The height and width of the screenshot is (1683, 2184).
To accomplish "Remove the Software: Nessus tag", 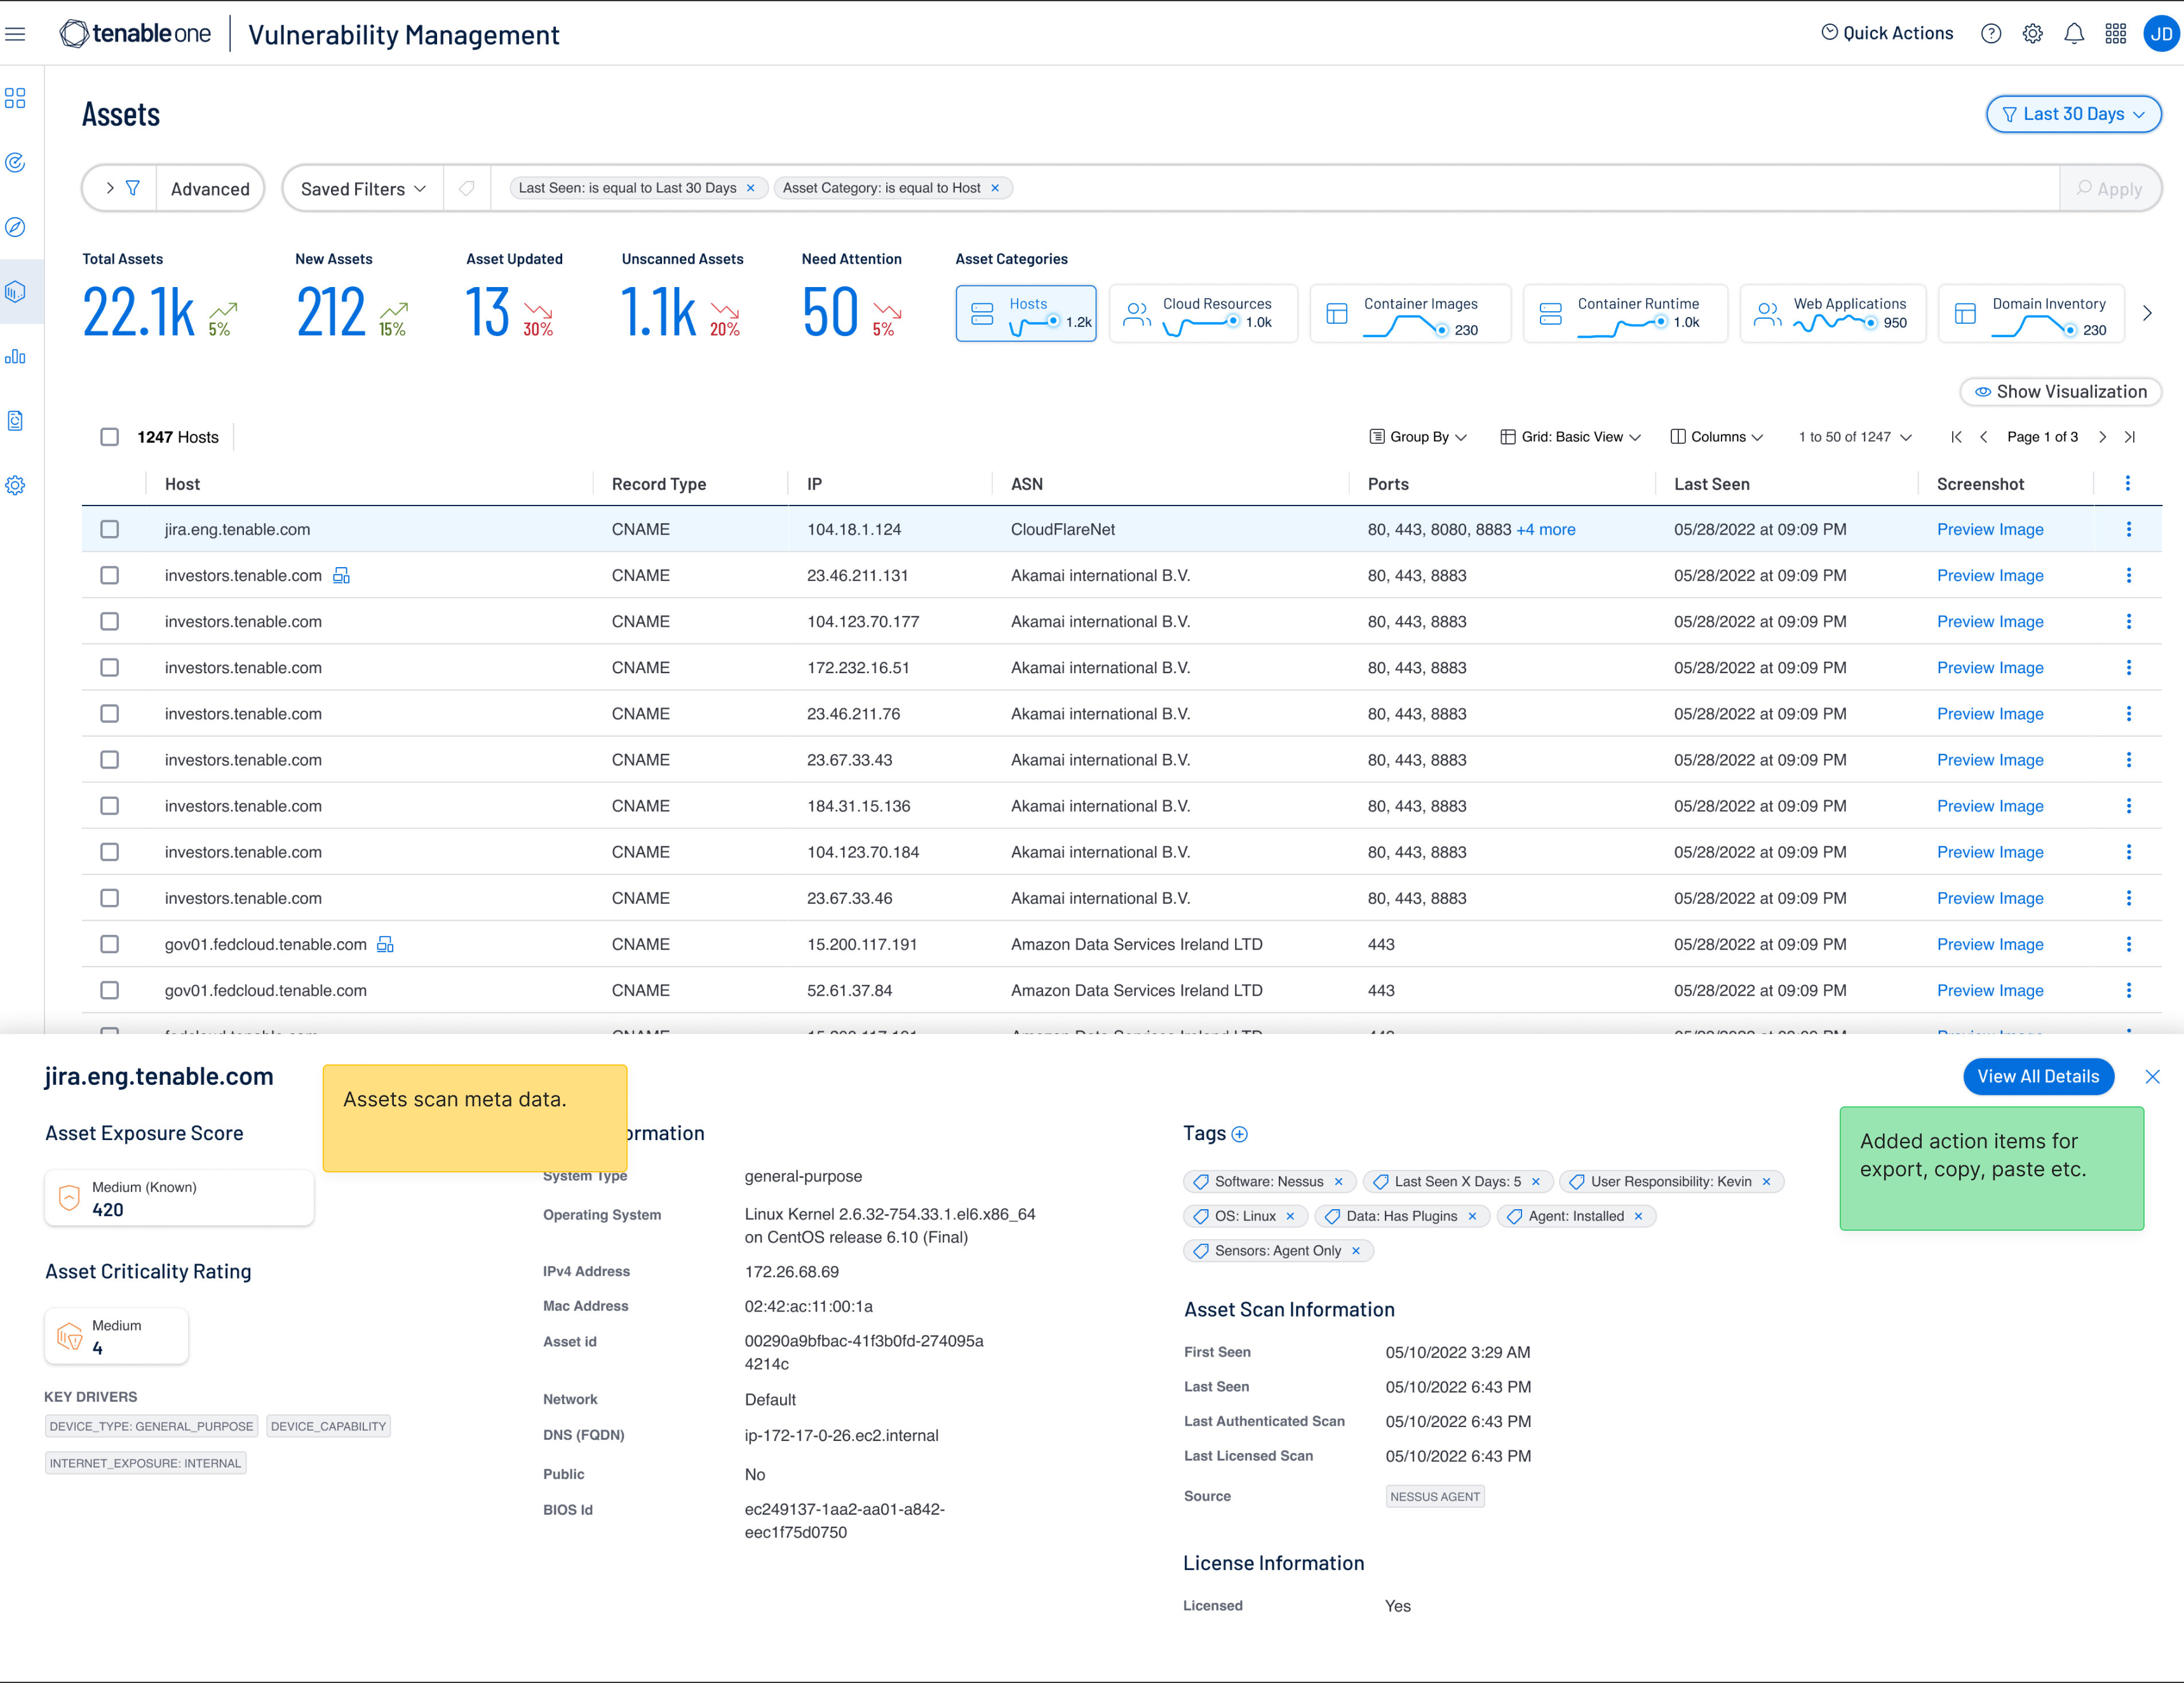I will point(1338,1181).
